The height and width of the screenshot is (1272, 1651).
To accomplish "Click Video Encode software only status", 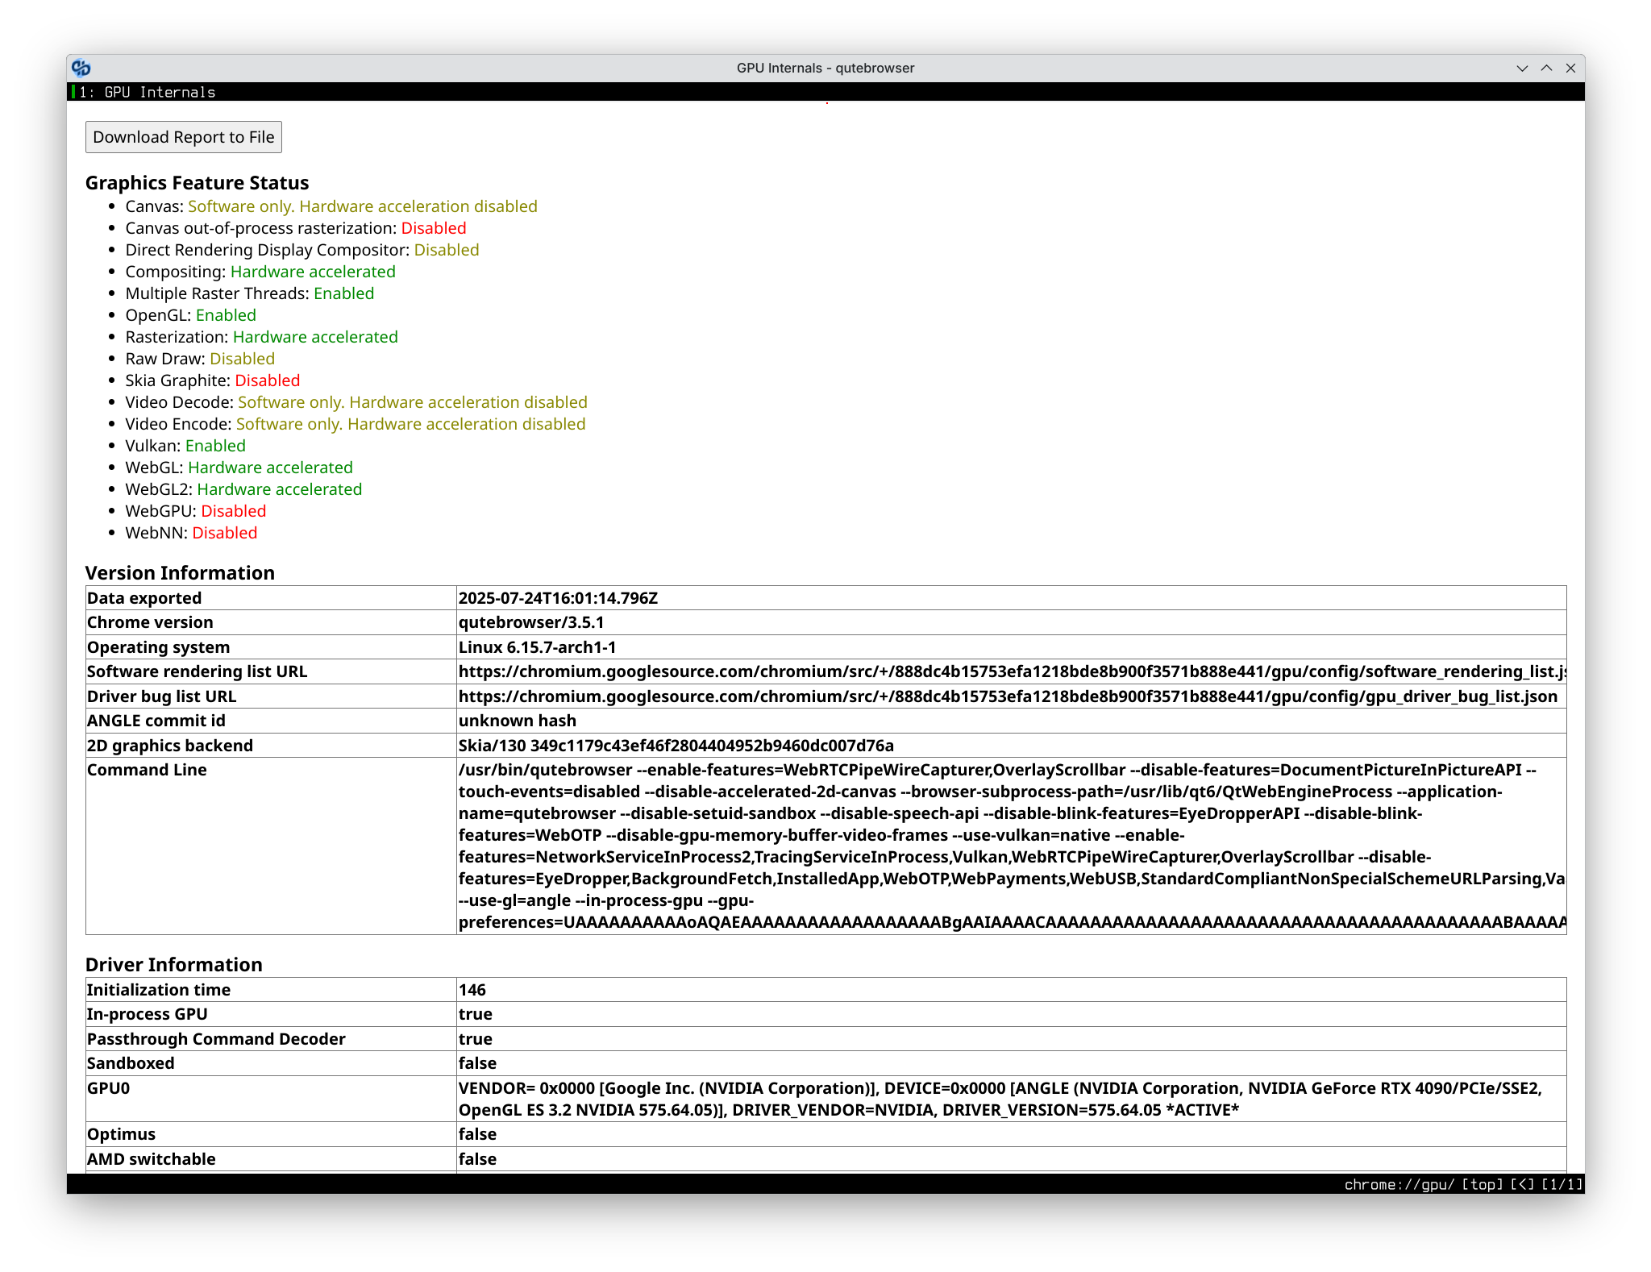I will click(x=411, y=424).
